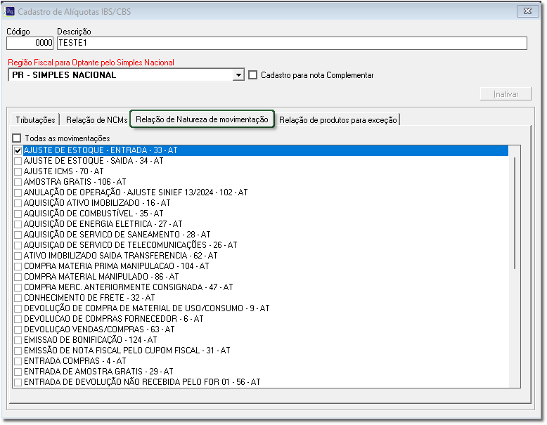Image resolution: width=547 pixels, height=425 pixels.
Task: Check DEVOLUCAO DE COMPRAS FORNECEDOR checkbox
Action: coord(18,319)
